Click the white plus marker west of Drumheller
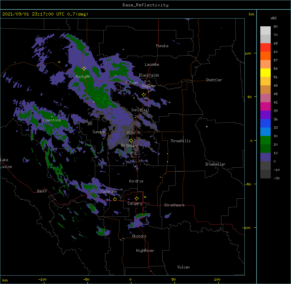Screen dimensions: 291x284 tap(207, 126)
